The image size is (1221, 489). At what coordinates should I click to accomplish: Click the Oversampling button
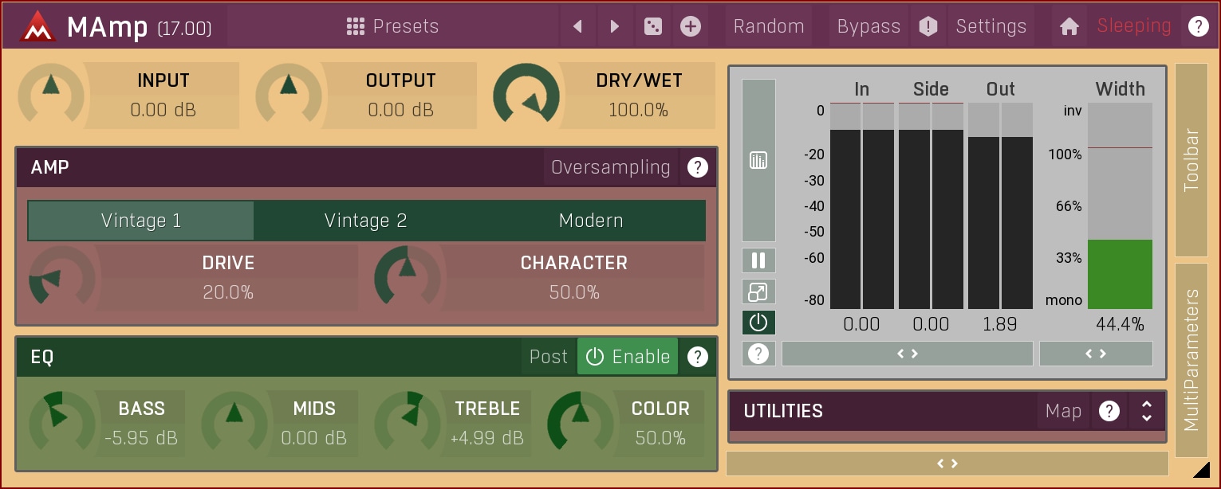point(610,167)
